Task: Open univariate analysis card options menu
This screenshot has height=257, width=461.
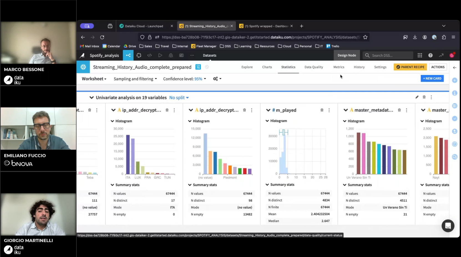Action: (431, 97)
